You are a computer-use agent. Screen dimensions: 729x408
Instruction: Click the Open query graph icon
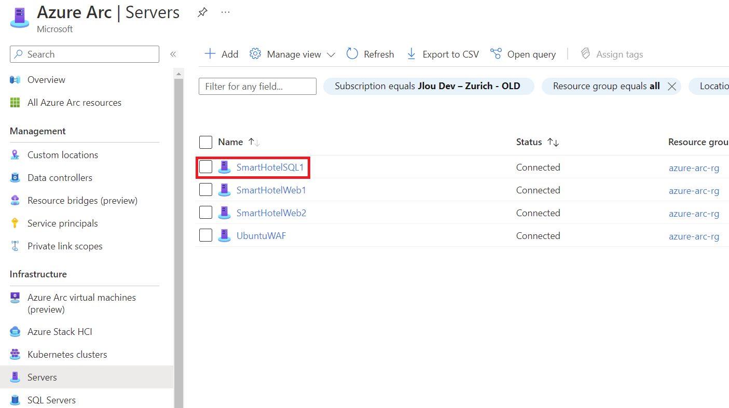[496, 54]
